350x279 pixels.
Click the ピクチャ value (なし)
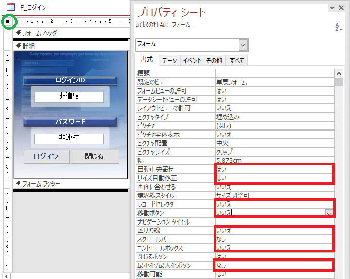[x=274, y=126]
